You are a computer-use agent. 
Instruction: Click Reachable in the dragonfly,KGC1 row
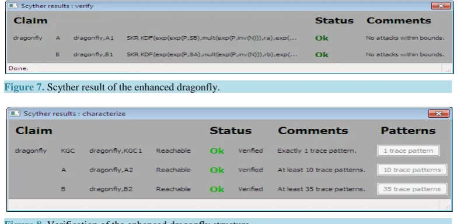(173, 151)
